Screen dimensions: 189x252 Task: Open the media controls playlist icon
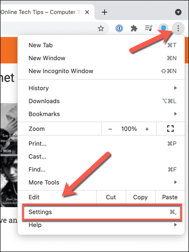click(148, 28)
